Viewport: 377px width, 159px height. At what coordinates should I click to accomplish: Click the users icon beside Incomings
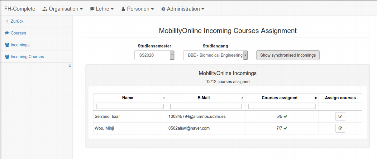tap(7, 45)
